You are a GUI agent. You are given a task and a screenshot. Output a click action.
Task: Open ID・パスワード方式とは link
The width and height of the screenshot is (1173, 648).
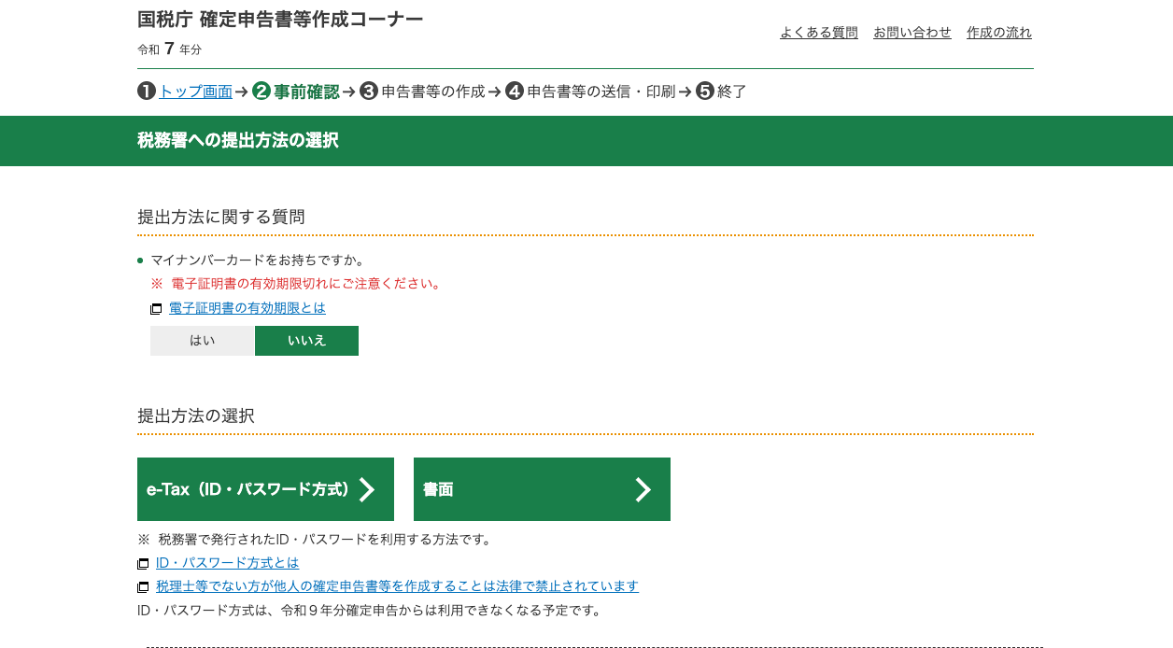(228, 563)
